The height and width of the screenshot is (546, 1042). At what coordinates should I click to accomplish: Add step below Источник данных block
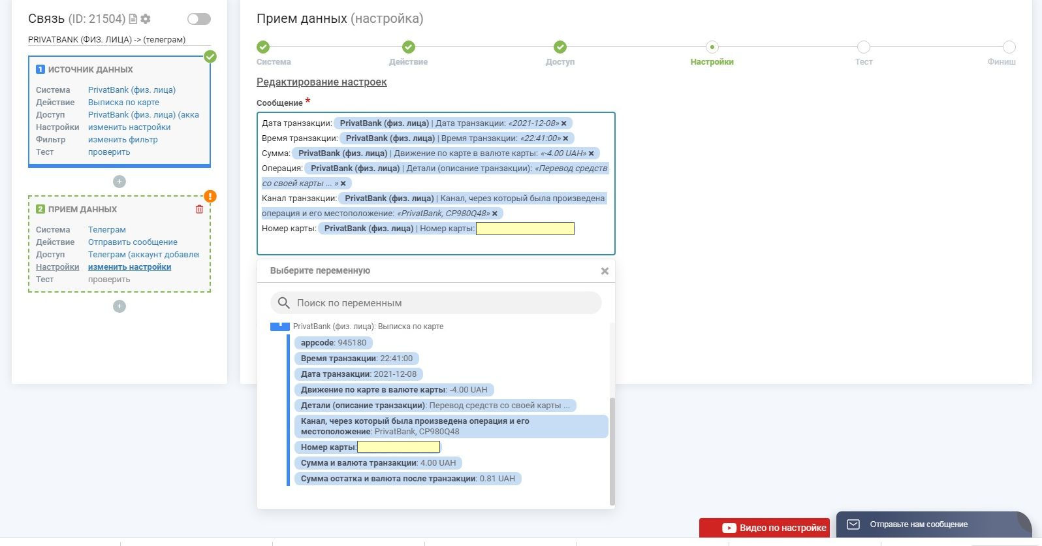[x=119, y=182]
